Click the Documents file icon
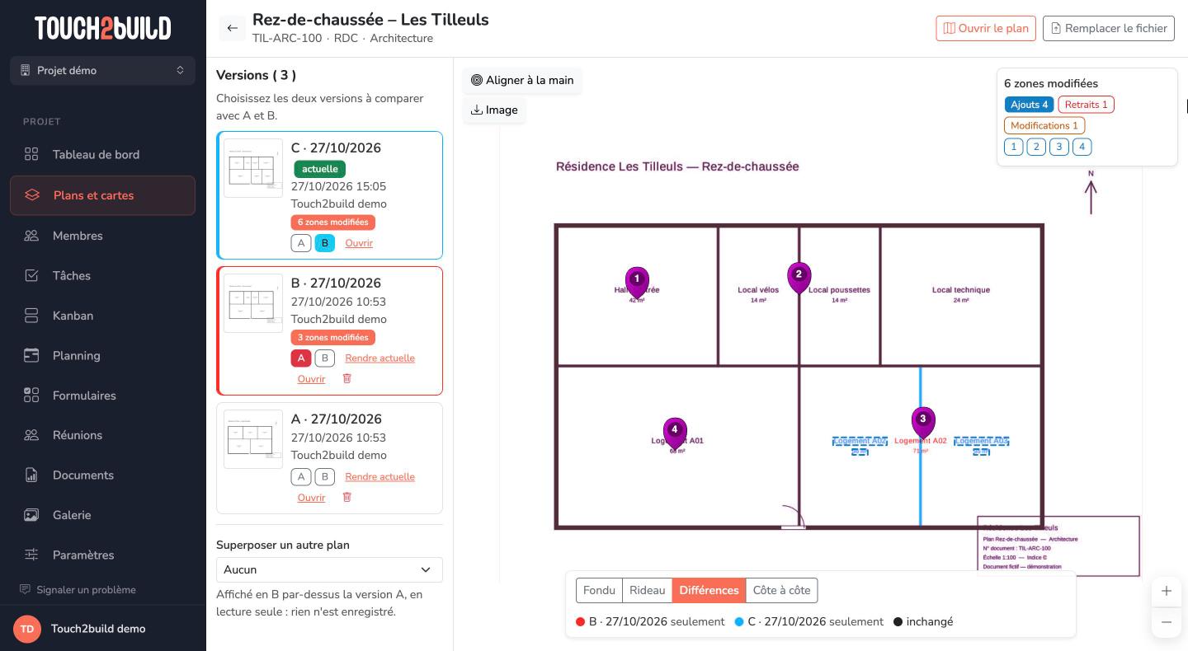The image size is (1188, 651). (x=31, y=475)
